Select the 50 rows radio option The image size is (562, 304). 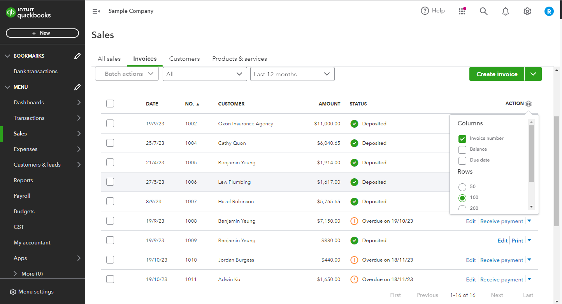(462, 187)
